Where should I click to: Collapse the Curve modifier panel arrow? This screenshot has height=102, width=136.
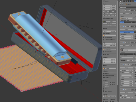pyautogui.click(x=121, y=10)
